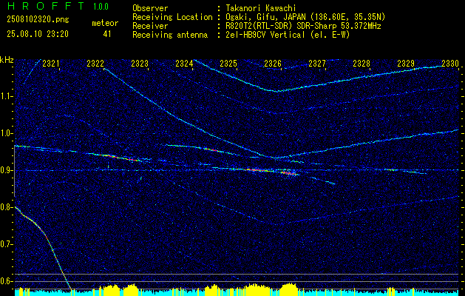465x296 pixels.
Task: Click time marker 2323
Action: click(140, 63)
